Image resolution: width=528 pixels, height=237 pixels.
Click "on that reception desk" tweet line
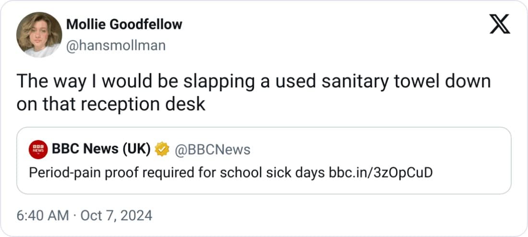111,104
